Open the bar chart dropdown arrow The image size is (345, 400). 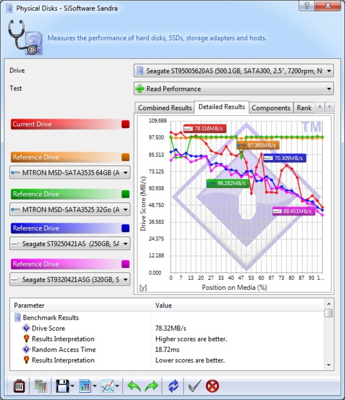tap(95, 386)
